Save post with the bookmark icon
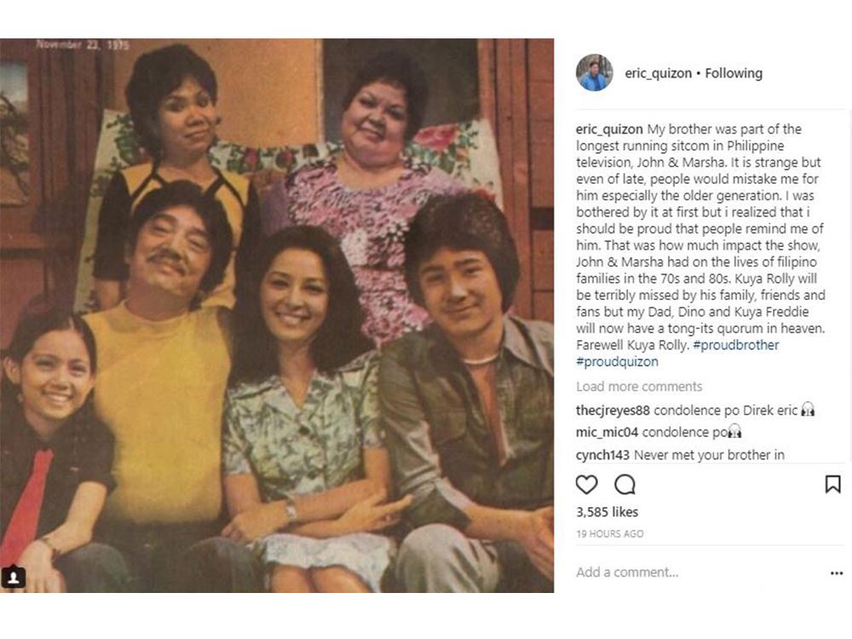Screen dimensions: 852x639 point(833,484)
